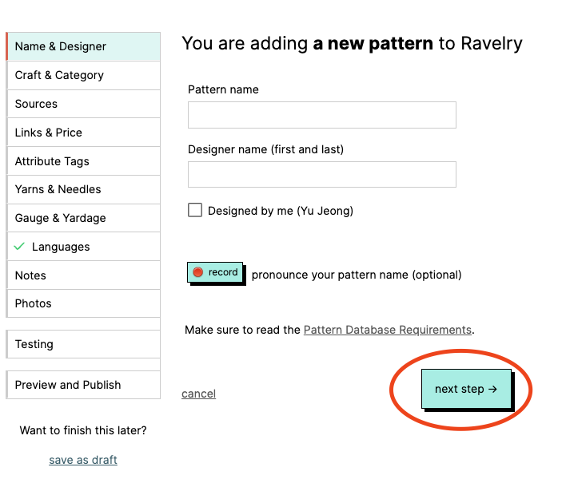Click the record pronunciation button
The image size is (562, 491).
[215, 272]
